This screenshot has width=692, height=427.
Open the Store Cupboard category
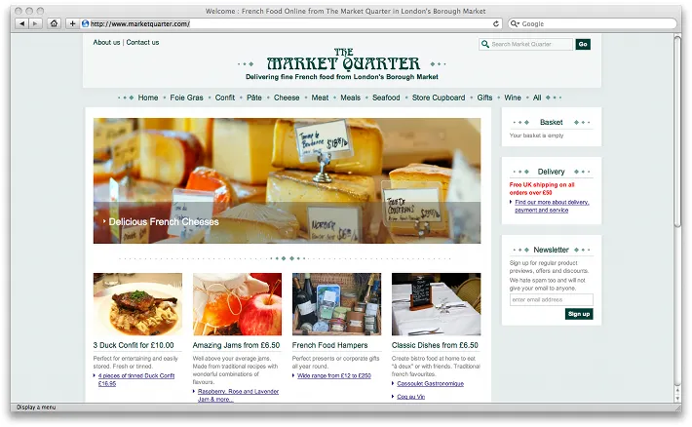tap(439, 97)
